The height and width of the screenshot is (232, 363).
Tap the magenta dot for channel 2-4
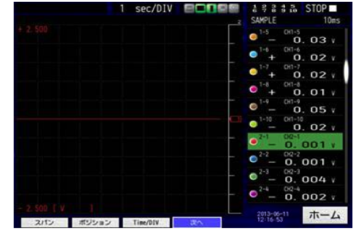[x=254, y=194]
